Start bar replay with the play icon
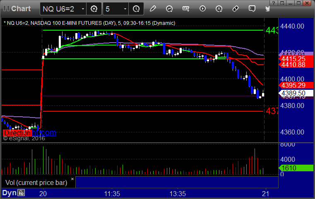Screen dimensions: 315x199 pyautogui.click(x=202, y=9)
